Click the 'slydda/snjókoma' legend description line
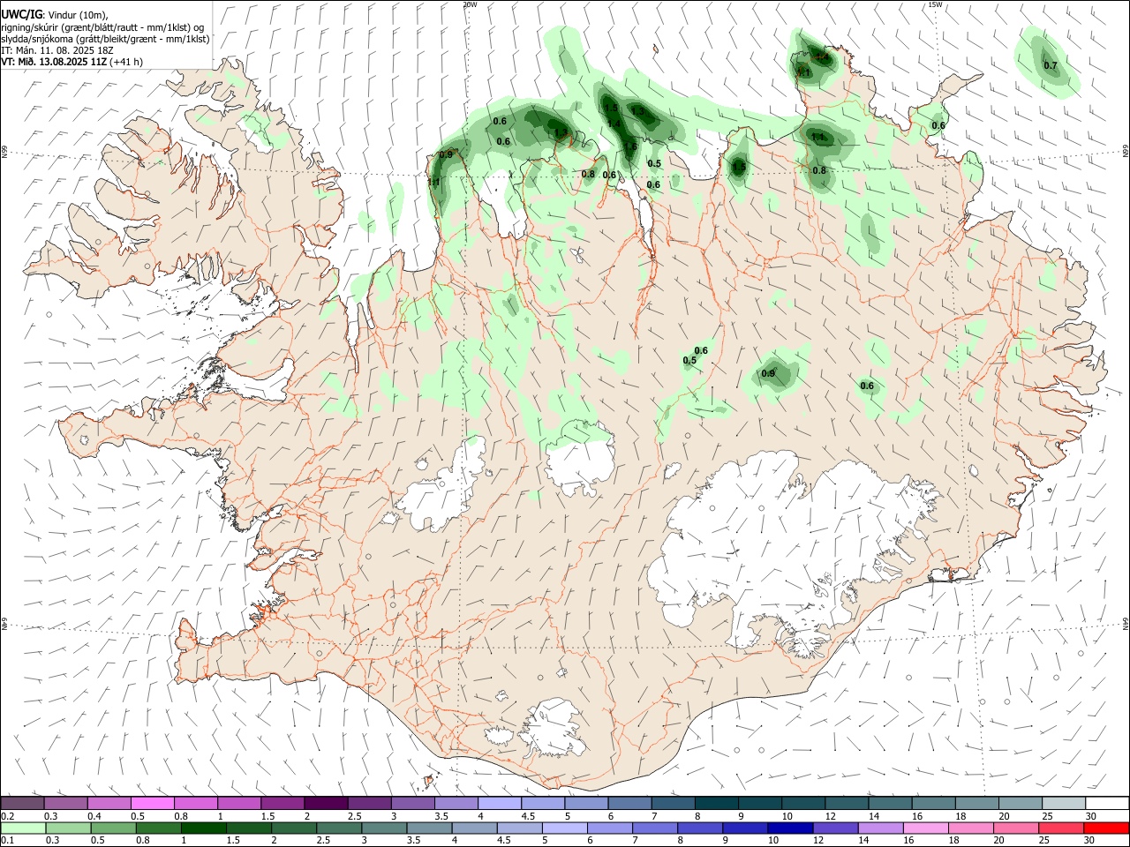Screen dimensions: 1130x847 click(105, 39)
